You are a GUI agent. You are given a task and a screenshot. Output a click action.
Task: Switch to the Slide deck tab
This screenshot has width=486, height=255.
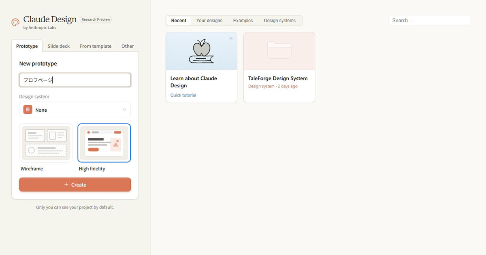(x=58, y=46)
